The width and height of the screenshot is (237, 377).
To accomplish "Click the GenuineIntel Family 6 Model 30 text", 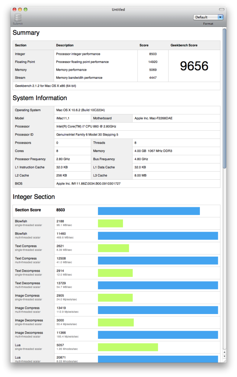I will (x=87, y=135).
